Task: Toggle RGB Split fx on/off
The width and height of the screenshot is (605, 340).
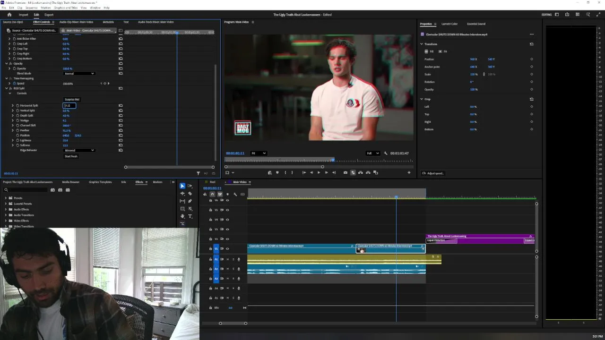Action: tap(10, 88)
